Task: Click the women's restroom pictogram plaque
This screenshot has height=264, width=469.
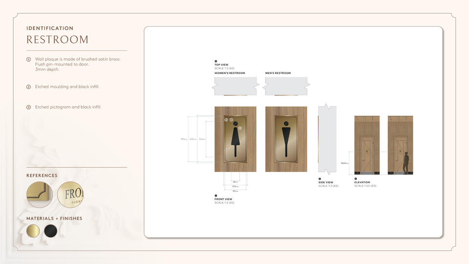Action: pyautogui.click(x=235, y=139)
